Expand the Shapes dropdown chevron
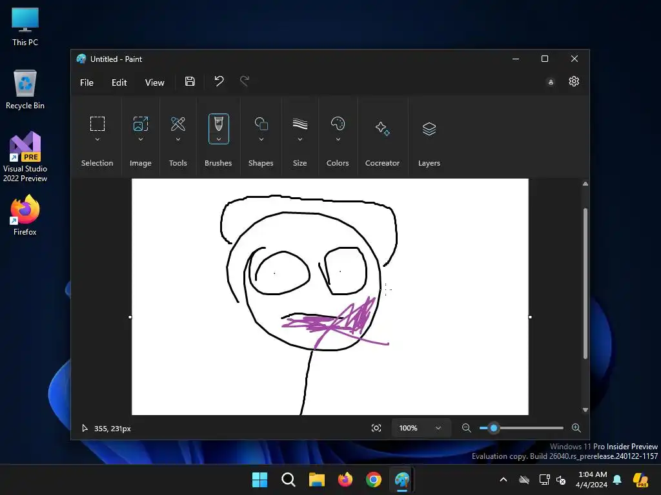Screen dimensions: 661x495 [261, 139]
